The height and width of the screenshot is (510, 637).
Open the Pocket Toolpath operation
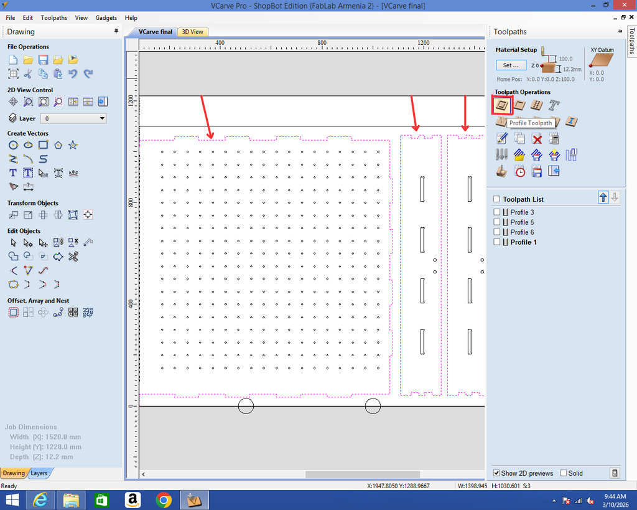[519, 105]
